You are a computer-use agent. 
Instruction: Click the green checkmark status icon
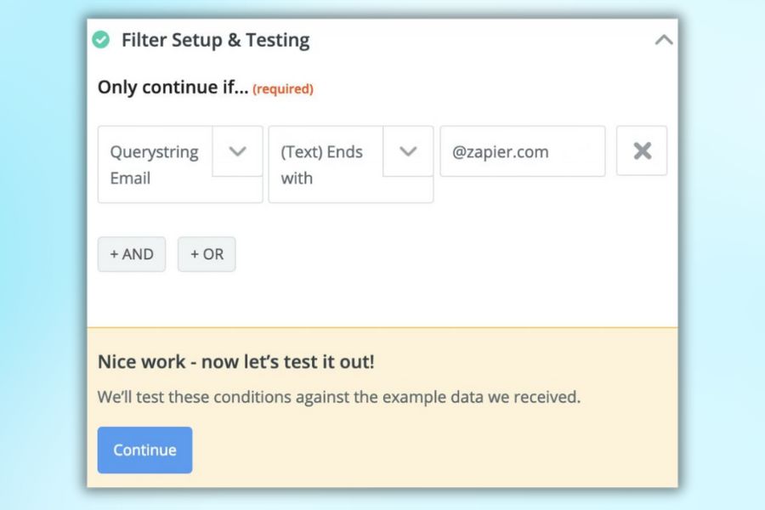pyautogui.click(x=101, y=40)
